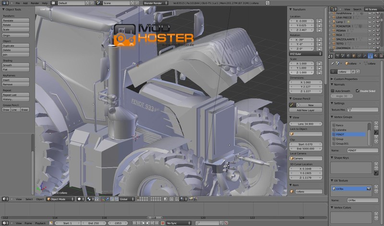Image resolution: width=384 pixels, height=226 pixels.
Task: Add a new UV texture with plus
Action: tap(376, 187)
